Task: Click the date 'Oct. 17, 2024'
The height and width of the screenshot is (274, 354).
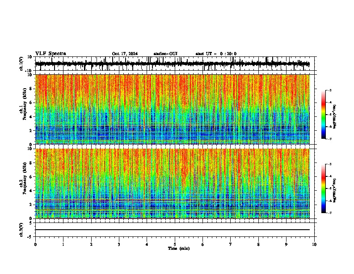Action: pos(125,54)
